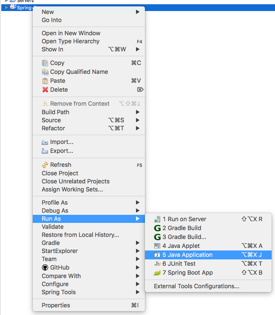The image size is (275, 315).
Task: Click the Run on Server icon
Action: pos(157,219)
